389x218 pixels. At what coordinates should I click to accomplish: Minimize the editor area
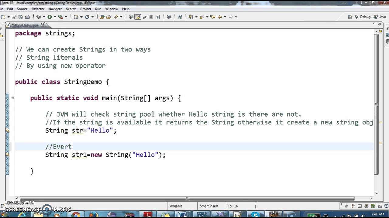(x=374, y=24)
